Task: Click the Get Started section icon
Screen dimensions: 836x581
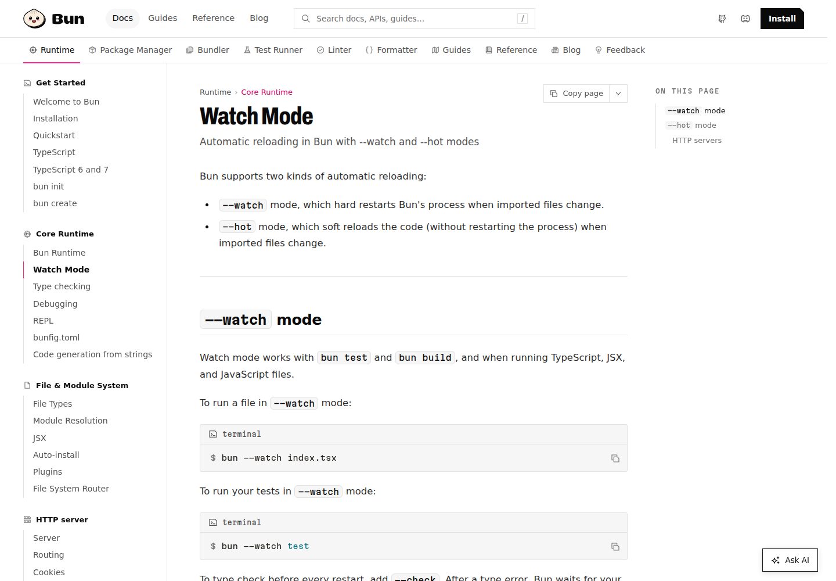Action: (x=27, y=83)
